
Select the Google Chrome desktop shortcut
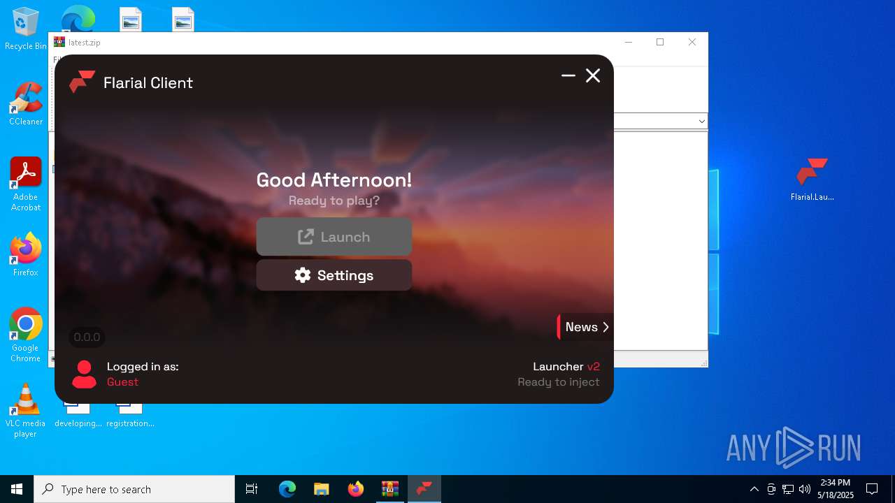coord(26,335)
